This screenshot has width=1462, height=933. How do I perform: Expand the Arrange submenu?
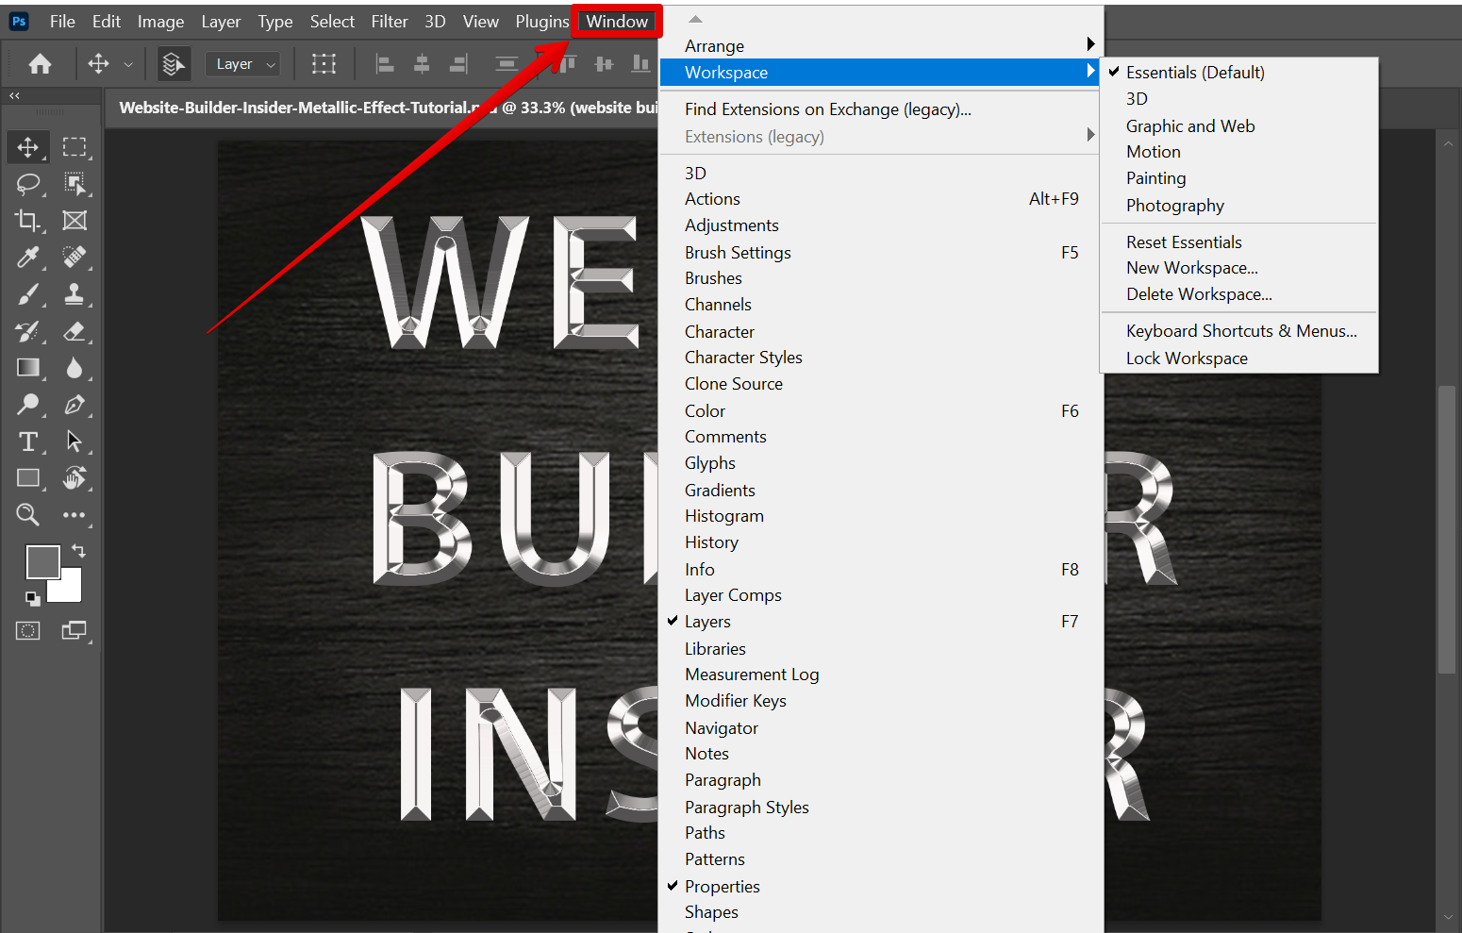pyautogui.click(x=714, y=45)
